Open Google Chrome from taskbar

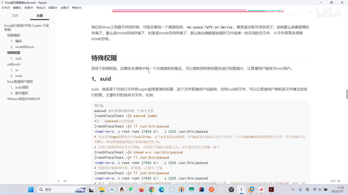[x=152, y=190]
